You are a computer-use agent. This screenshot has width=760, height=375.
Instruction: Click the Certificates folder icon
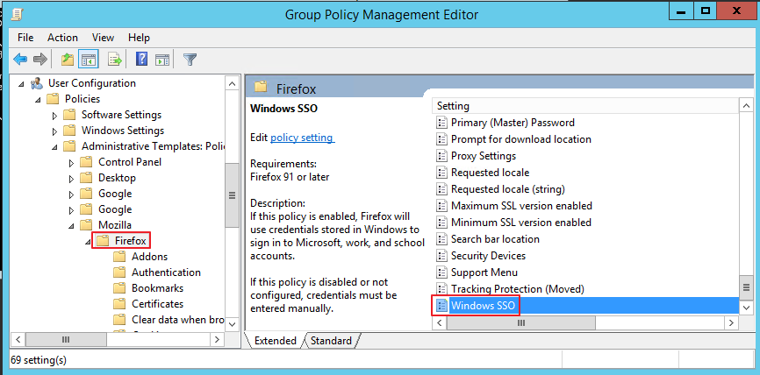point(119,304)
